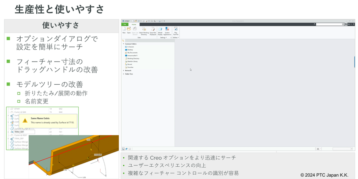Click the Open folder icon in ribbon
358x179 pixels.
click(129, 30)
